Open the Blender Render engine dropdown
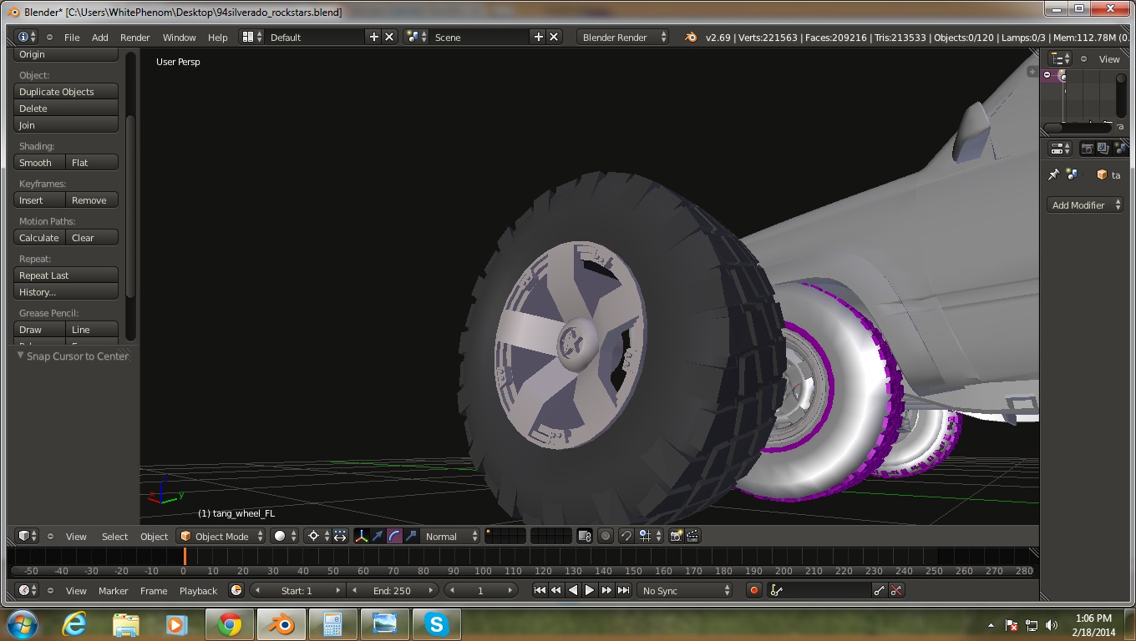This screenshot has height=641, width=1136. [x=622, y=37]
